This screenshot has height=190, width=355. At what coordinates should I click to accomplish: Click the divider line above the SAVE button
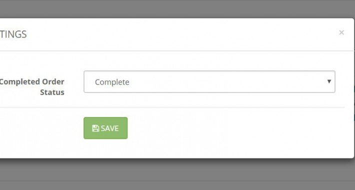tap(172, 107)
